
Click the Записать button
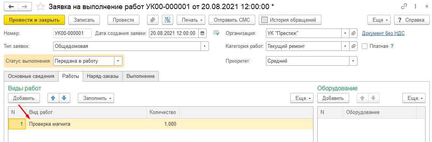coord(84,20)
